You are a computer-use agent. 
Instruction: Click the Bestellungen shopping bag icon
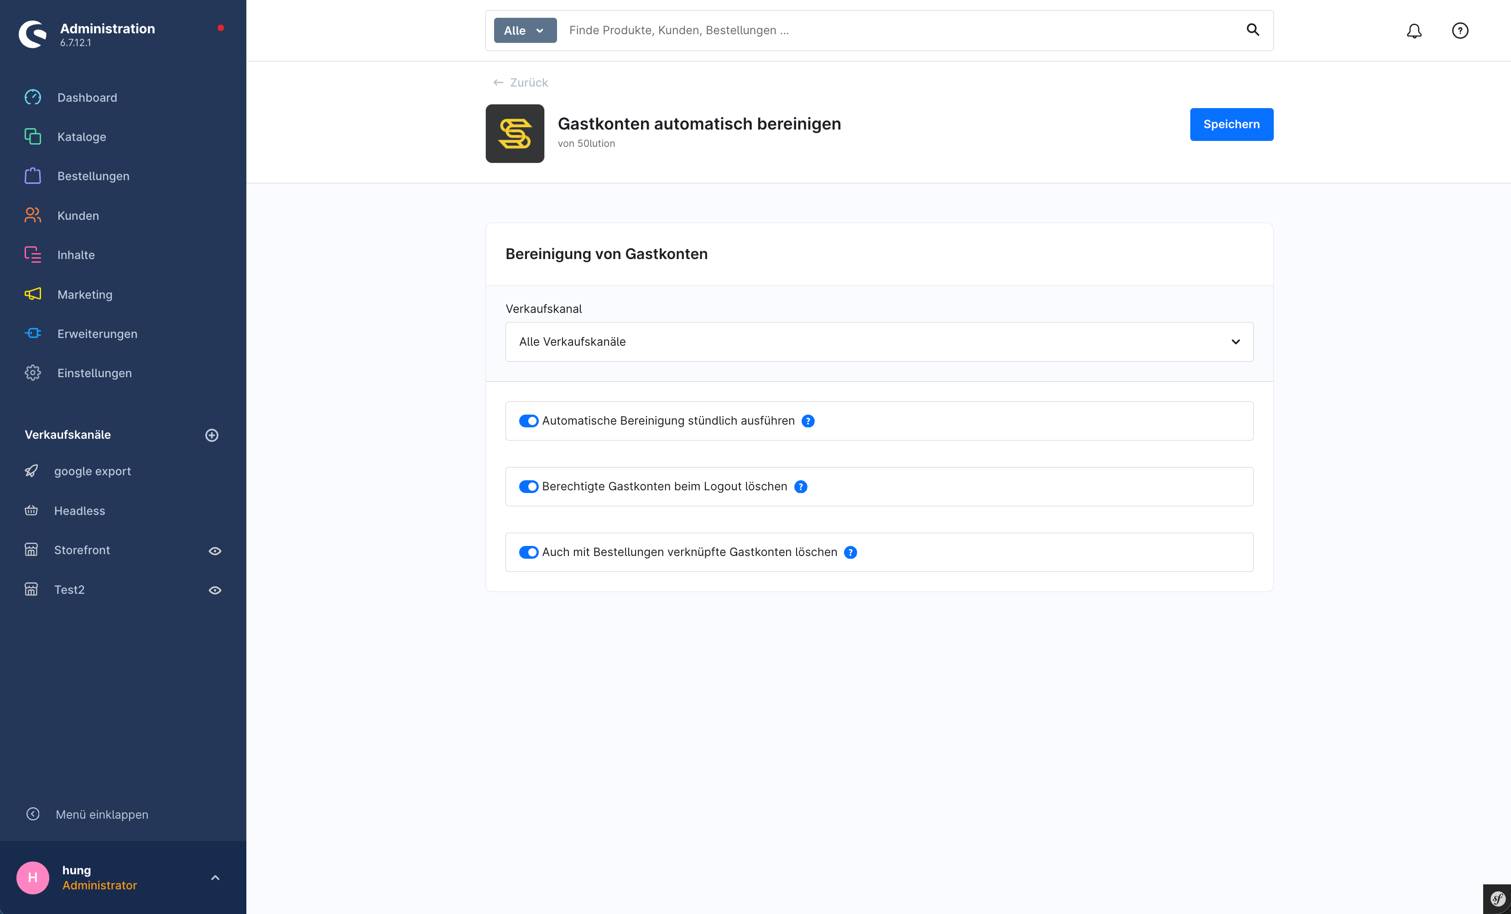pyautogui.click(x=32, y=176)
